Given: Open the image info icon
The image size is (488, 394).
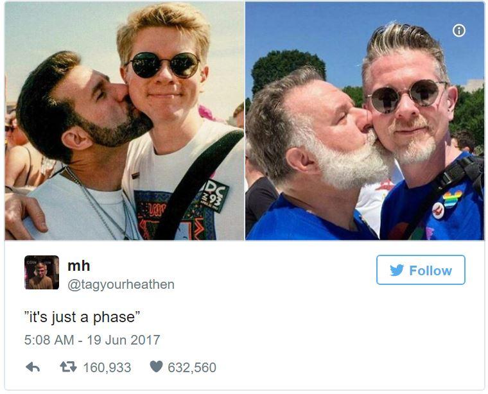Looking at the screenshot, I should 459,30.
